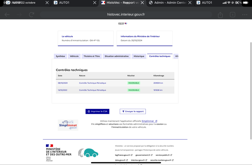Click the teal HistoVec car logo
252x165 pixels.
pyautogui.click(x=88, y=153)
